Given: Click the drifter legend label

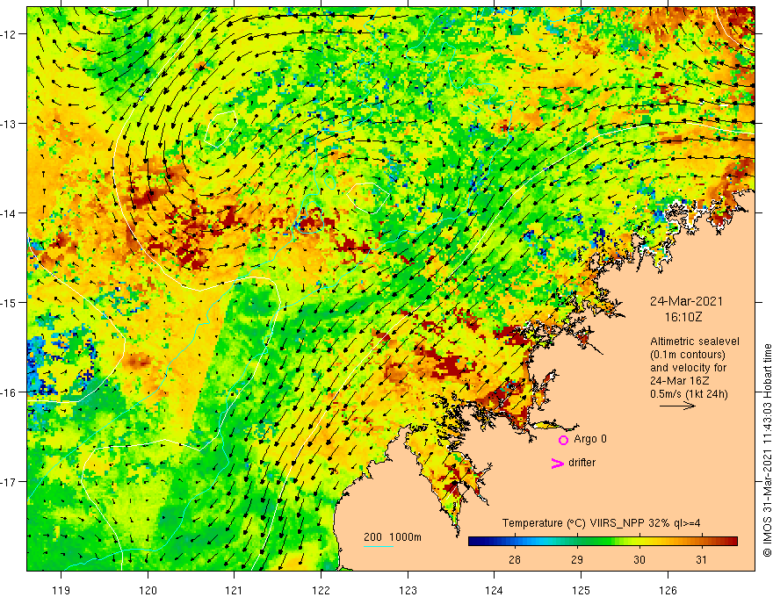Looking at the screenshot, I should point(582,463).
